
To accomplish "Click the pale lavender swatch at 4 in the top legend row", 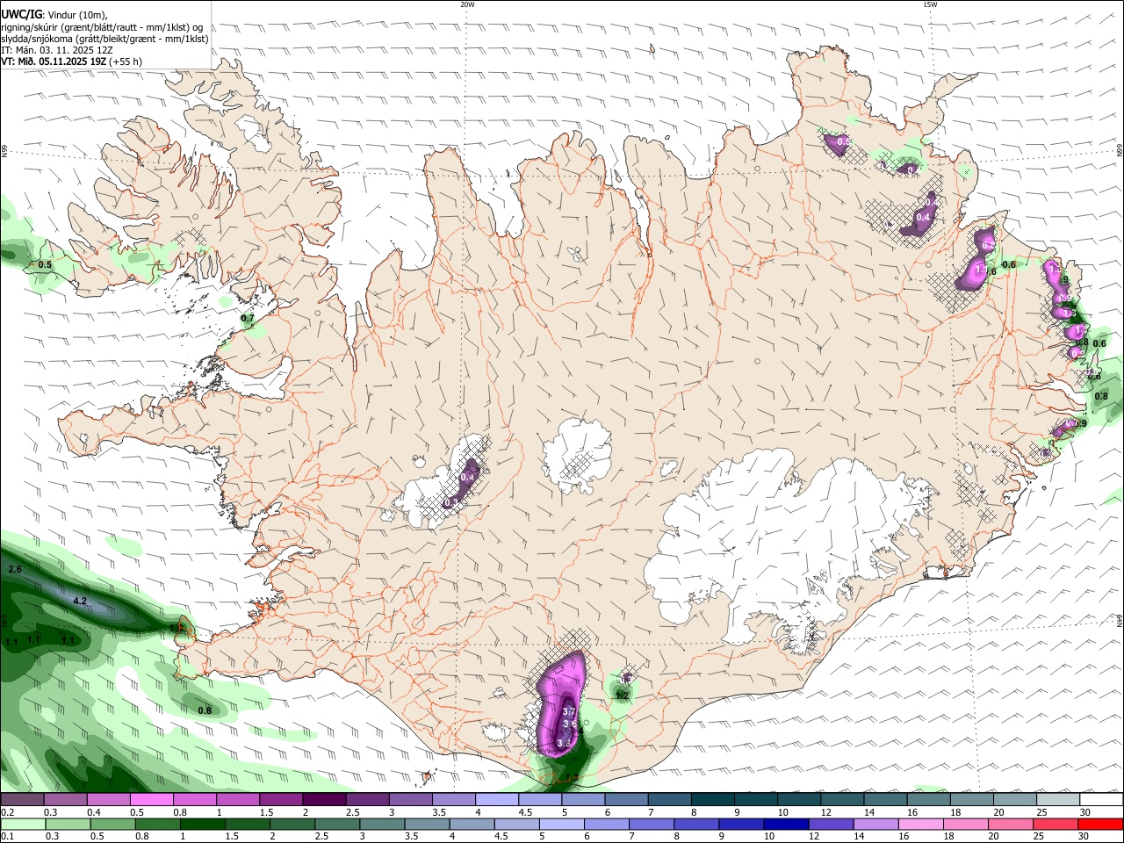I will (496, 800).
